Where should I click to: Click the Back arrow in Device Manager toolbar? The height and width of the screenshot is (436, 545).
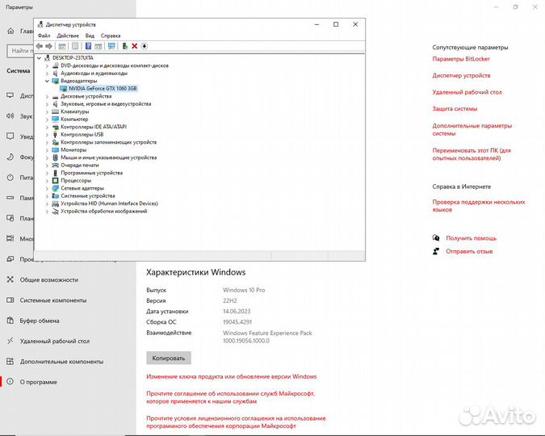[40, 46]
